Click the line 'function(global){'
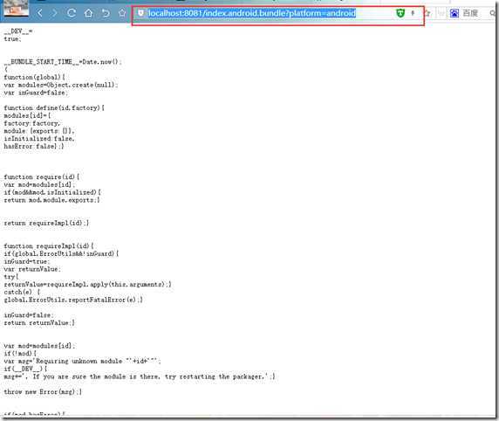499x421 pixels. coord(35,77)
